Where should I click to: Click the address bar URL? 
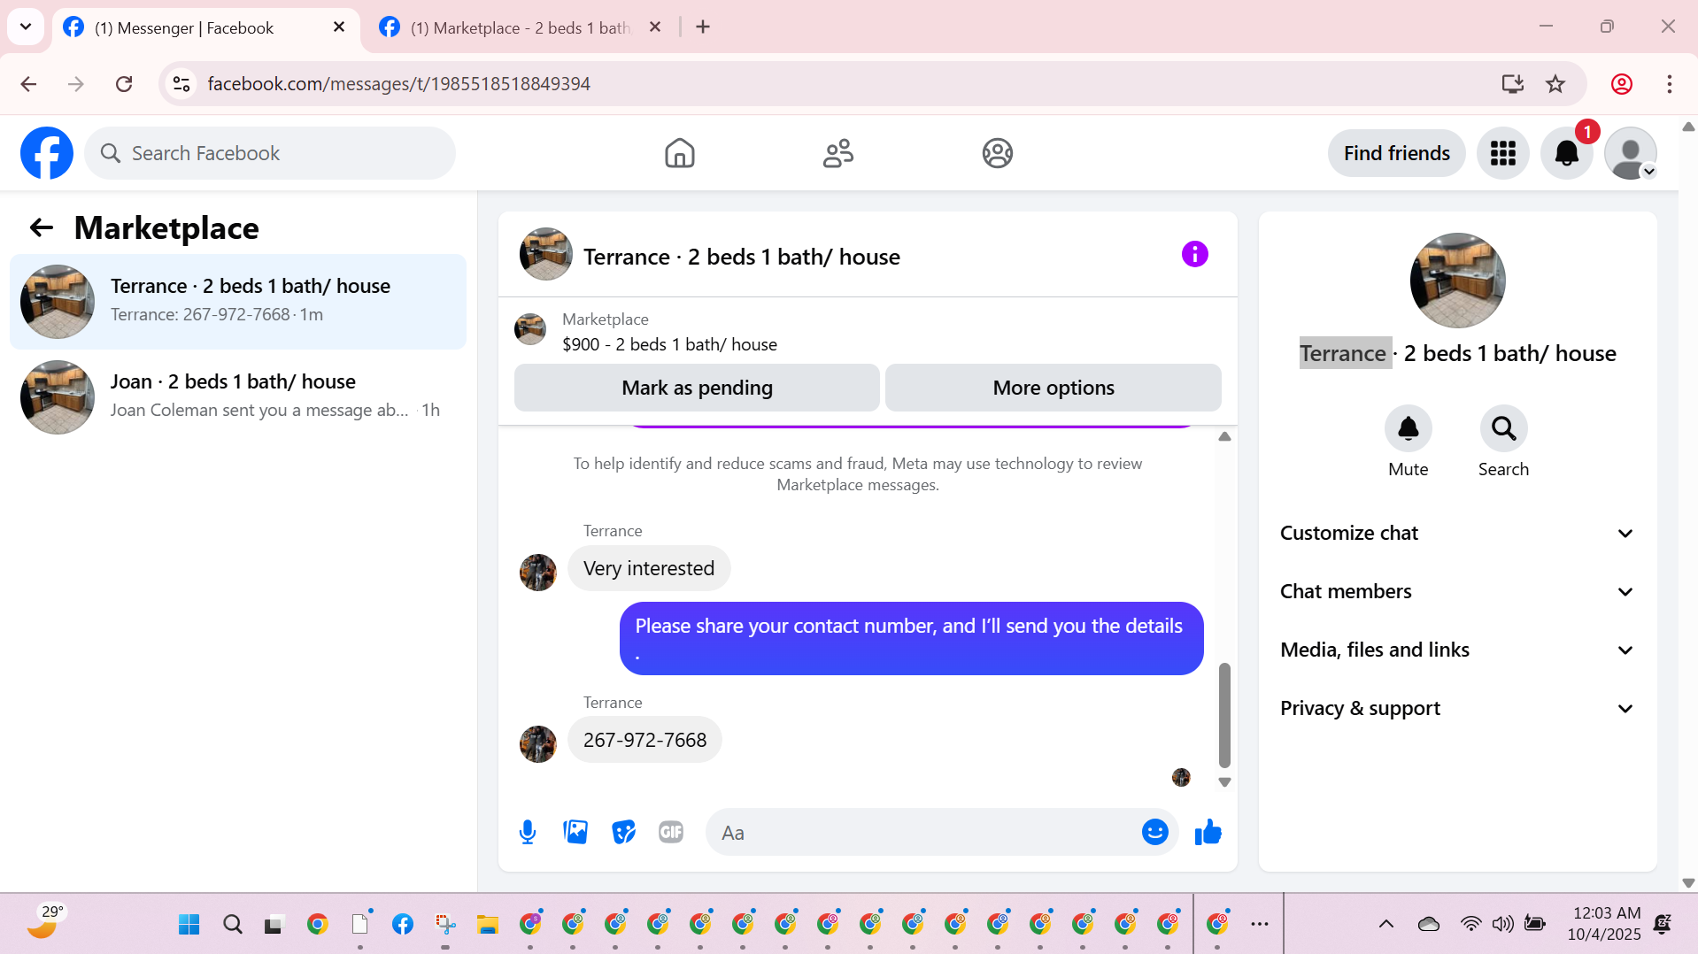[x=398, y=84]
